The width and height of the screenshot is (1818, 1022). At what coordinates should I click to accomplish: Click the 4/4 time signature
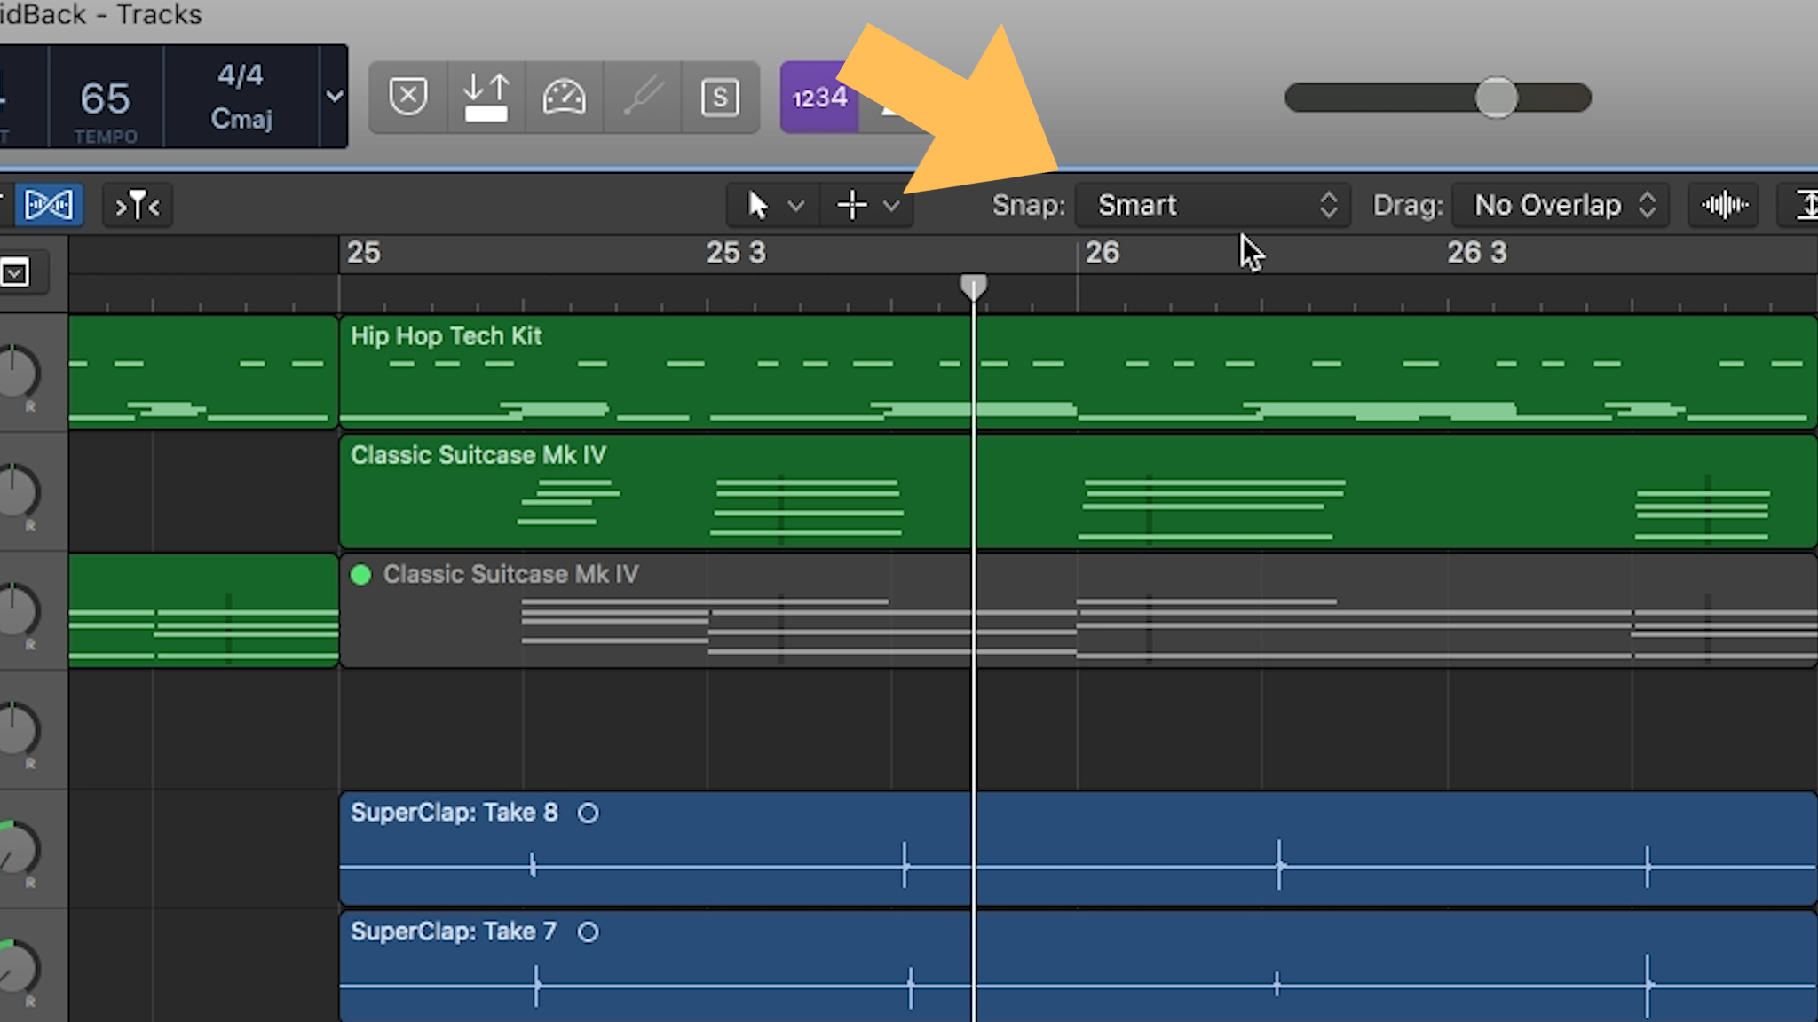[x=241, y=75]
